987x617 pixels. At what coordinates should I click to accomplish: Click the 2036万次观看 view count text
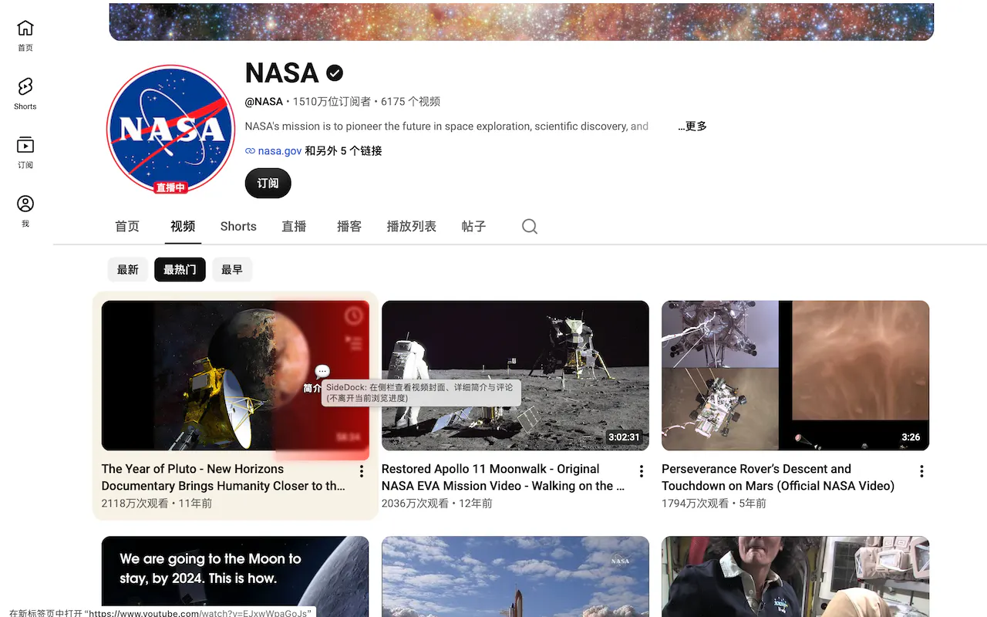(x=415, y=504)
